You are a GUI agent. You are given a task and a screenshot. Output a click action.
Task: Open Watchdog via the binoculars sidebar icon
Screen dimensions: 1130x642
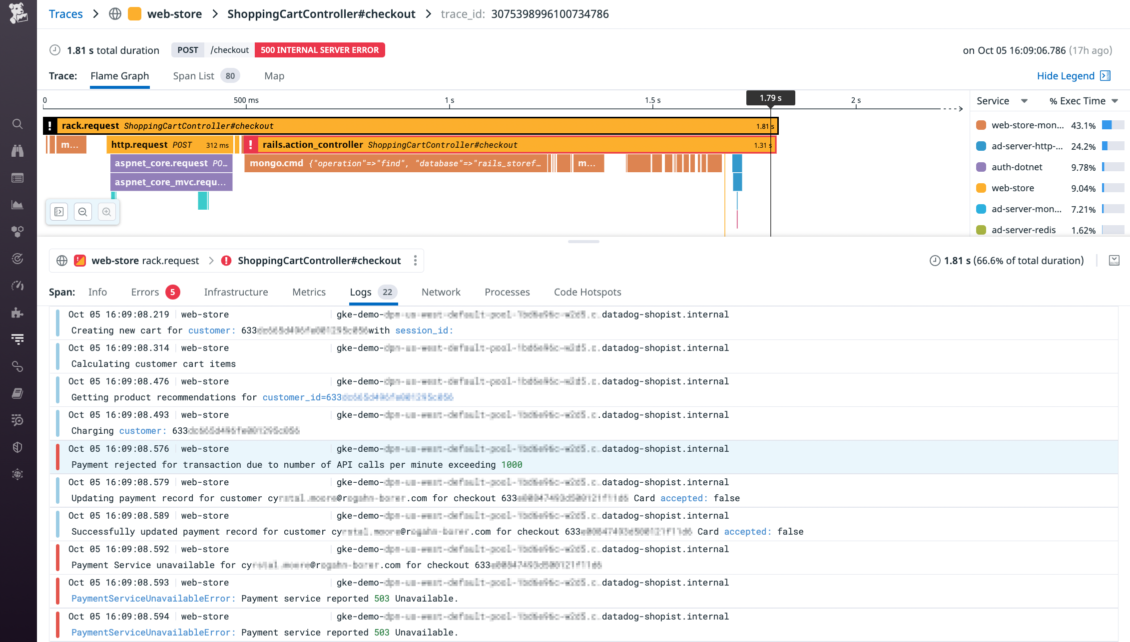(x=17, y=151)
